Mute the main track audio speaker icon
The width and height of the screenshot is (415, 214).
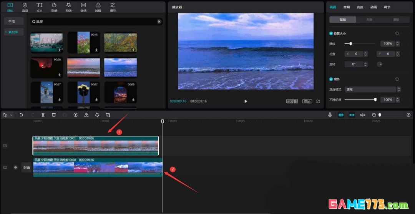pyautogui.click(x=16, y=168)
